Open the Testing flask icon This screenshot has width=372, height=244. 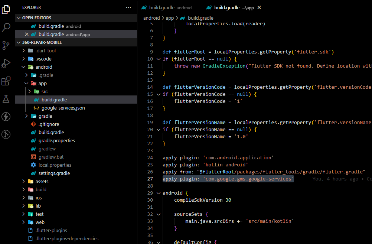[6, 99]
